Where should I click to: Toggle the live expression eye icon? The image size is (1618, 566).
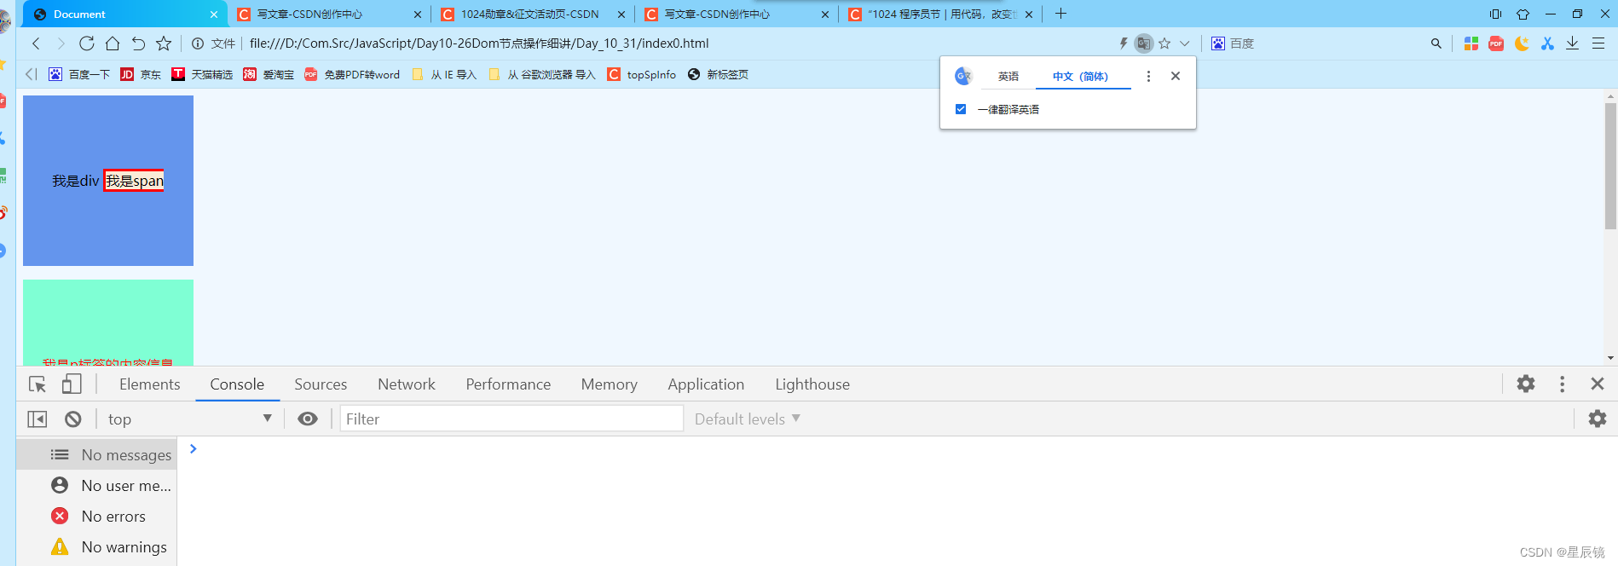pos(308,419)
